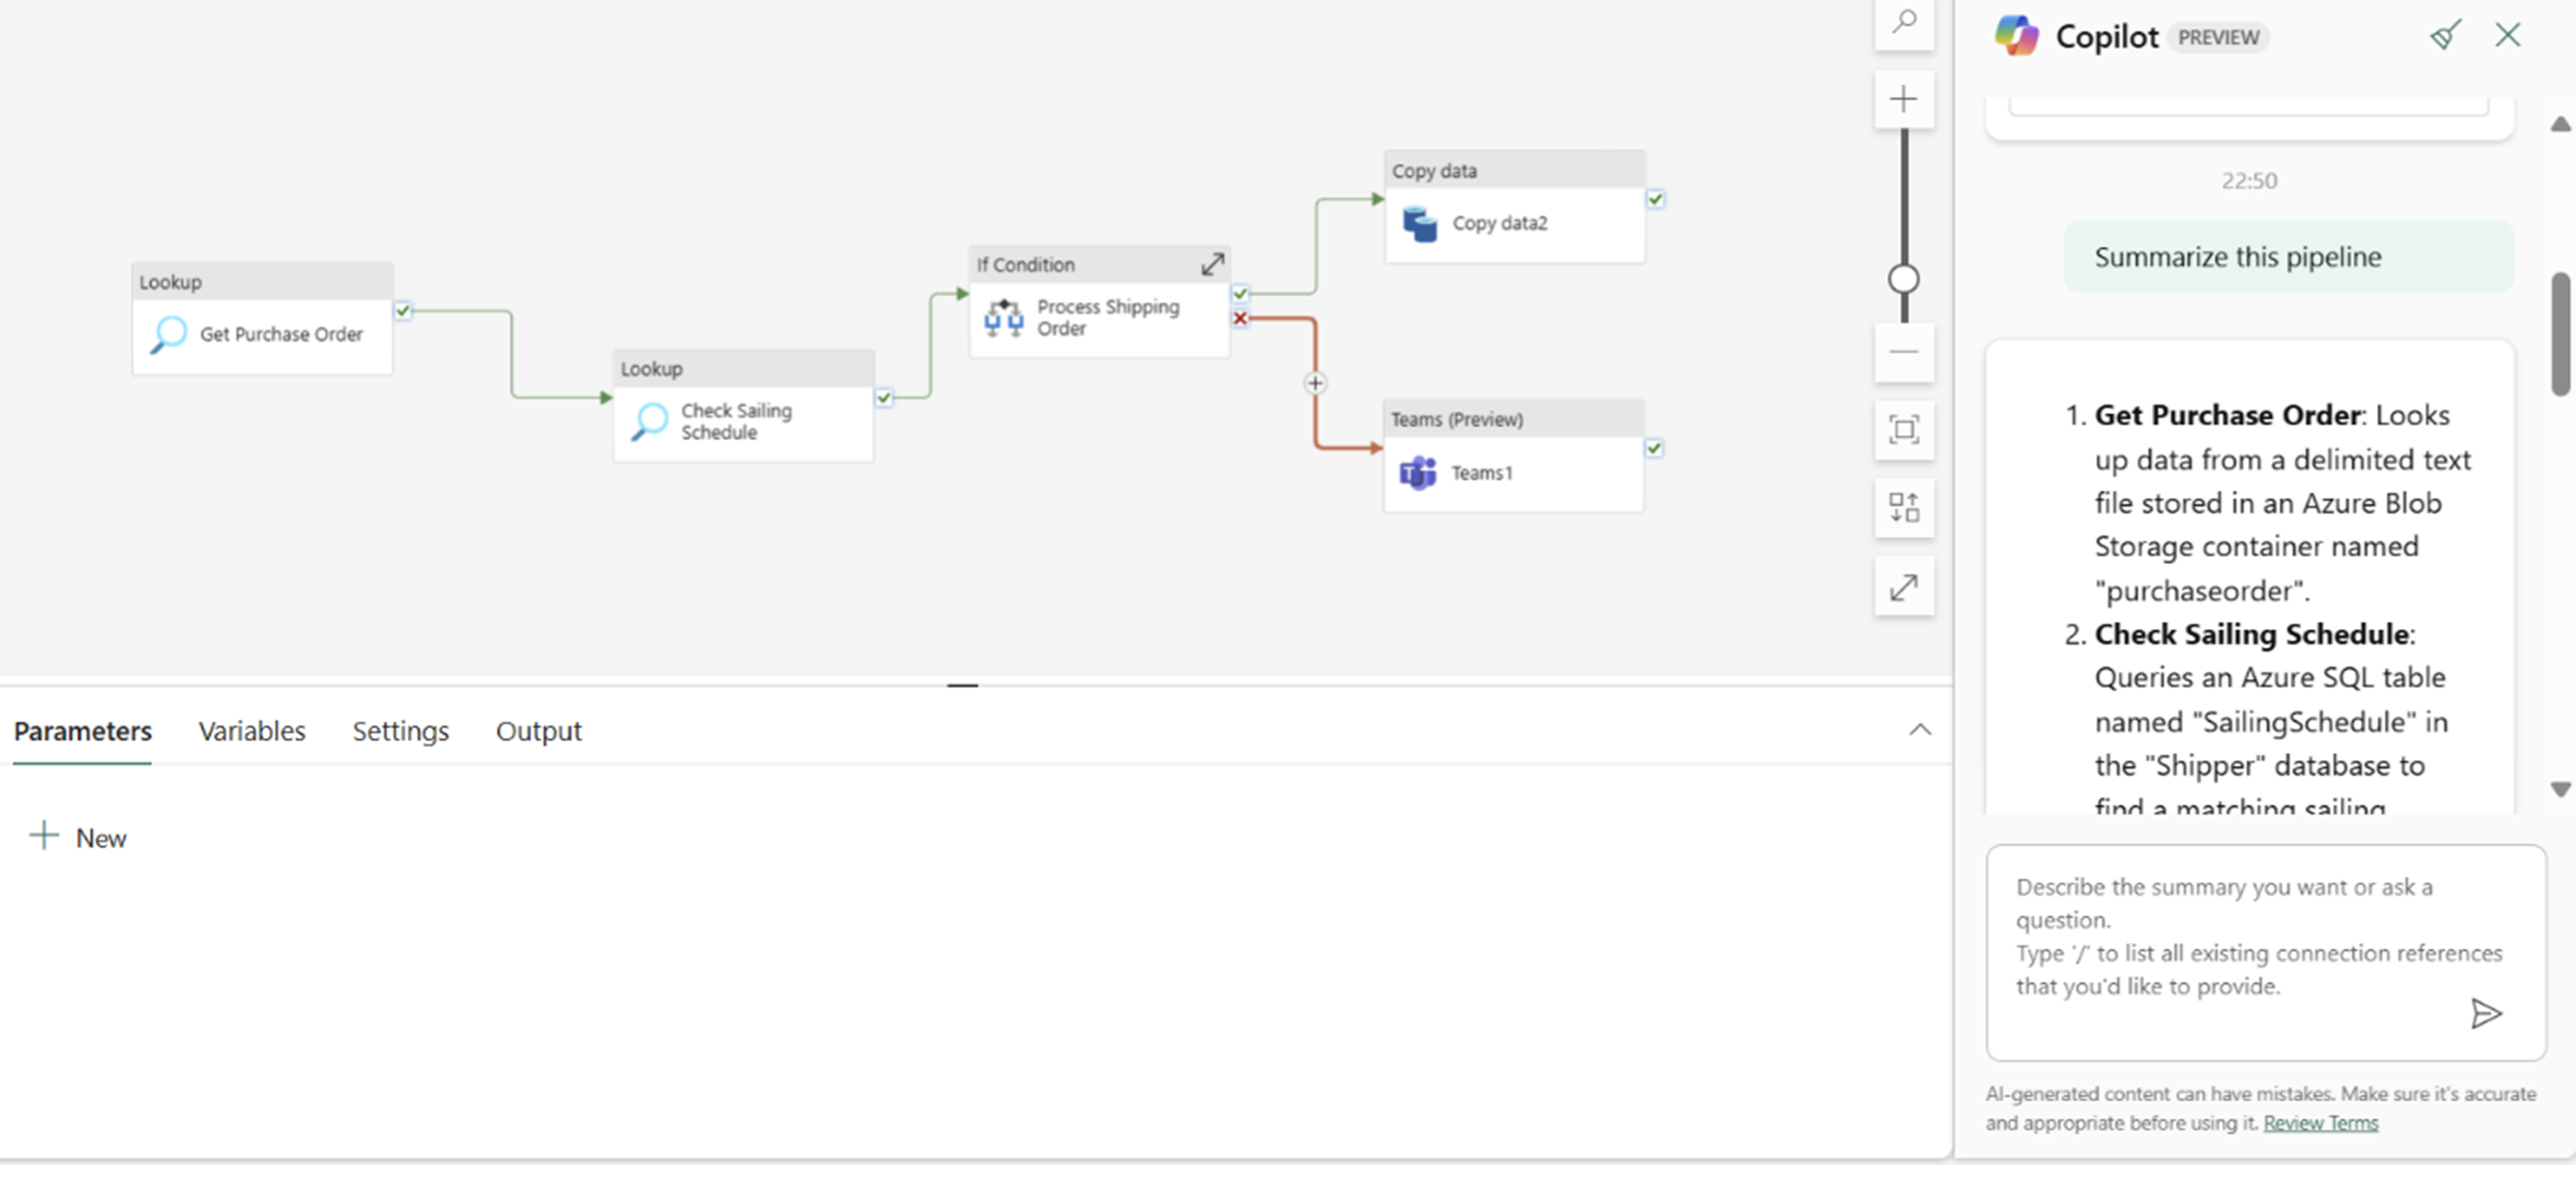Select the Settings tab
This screenshot has height=1193, width=2576.
click(399, 729)
